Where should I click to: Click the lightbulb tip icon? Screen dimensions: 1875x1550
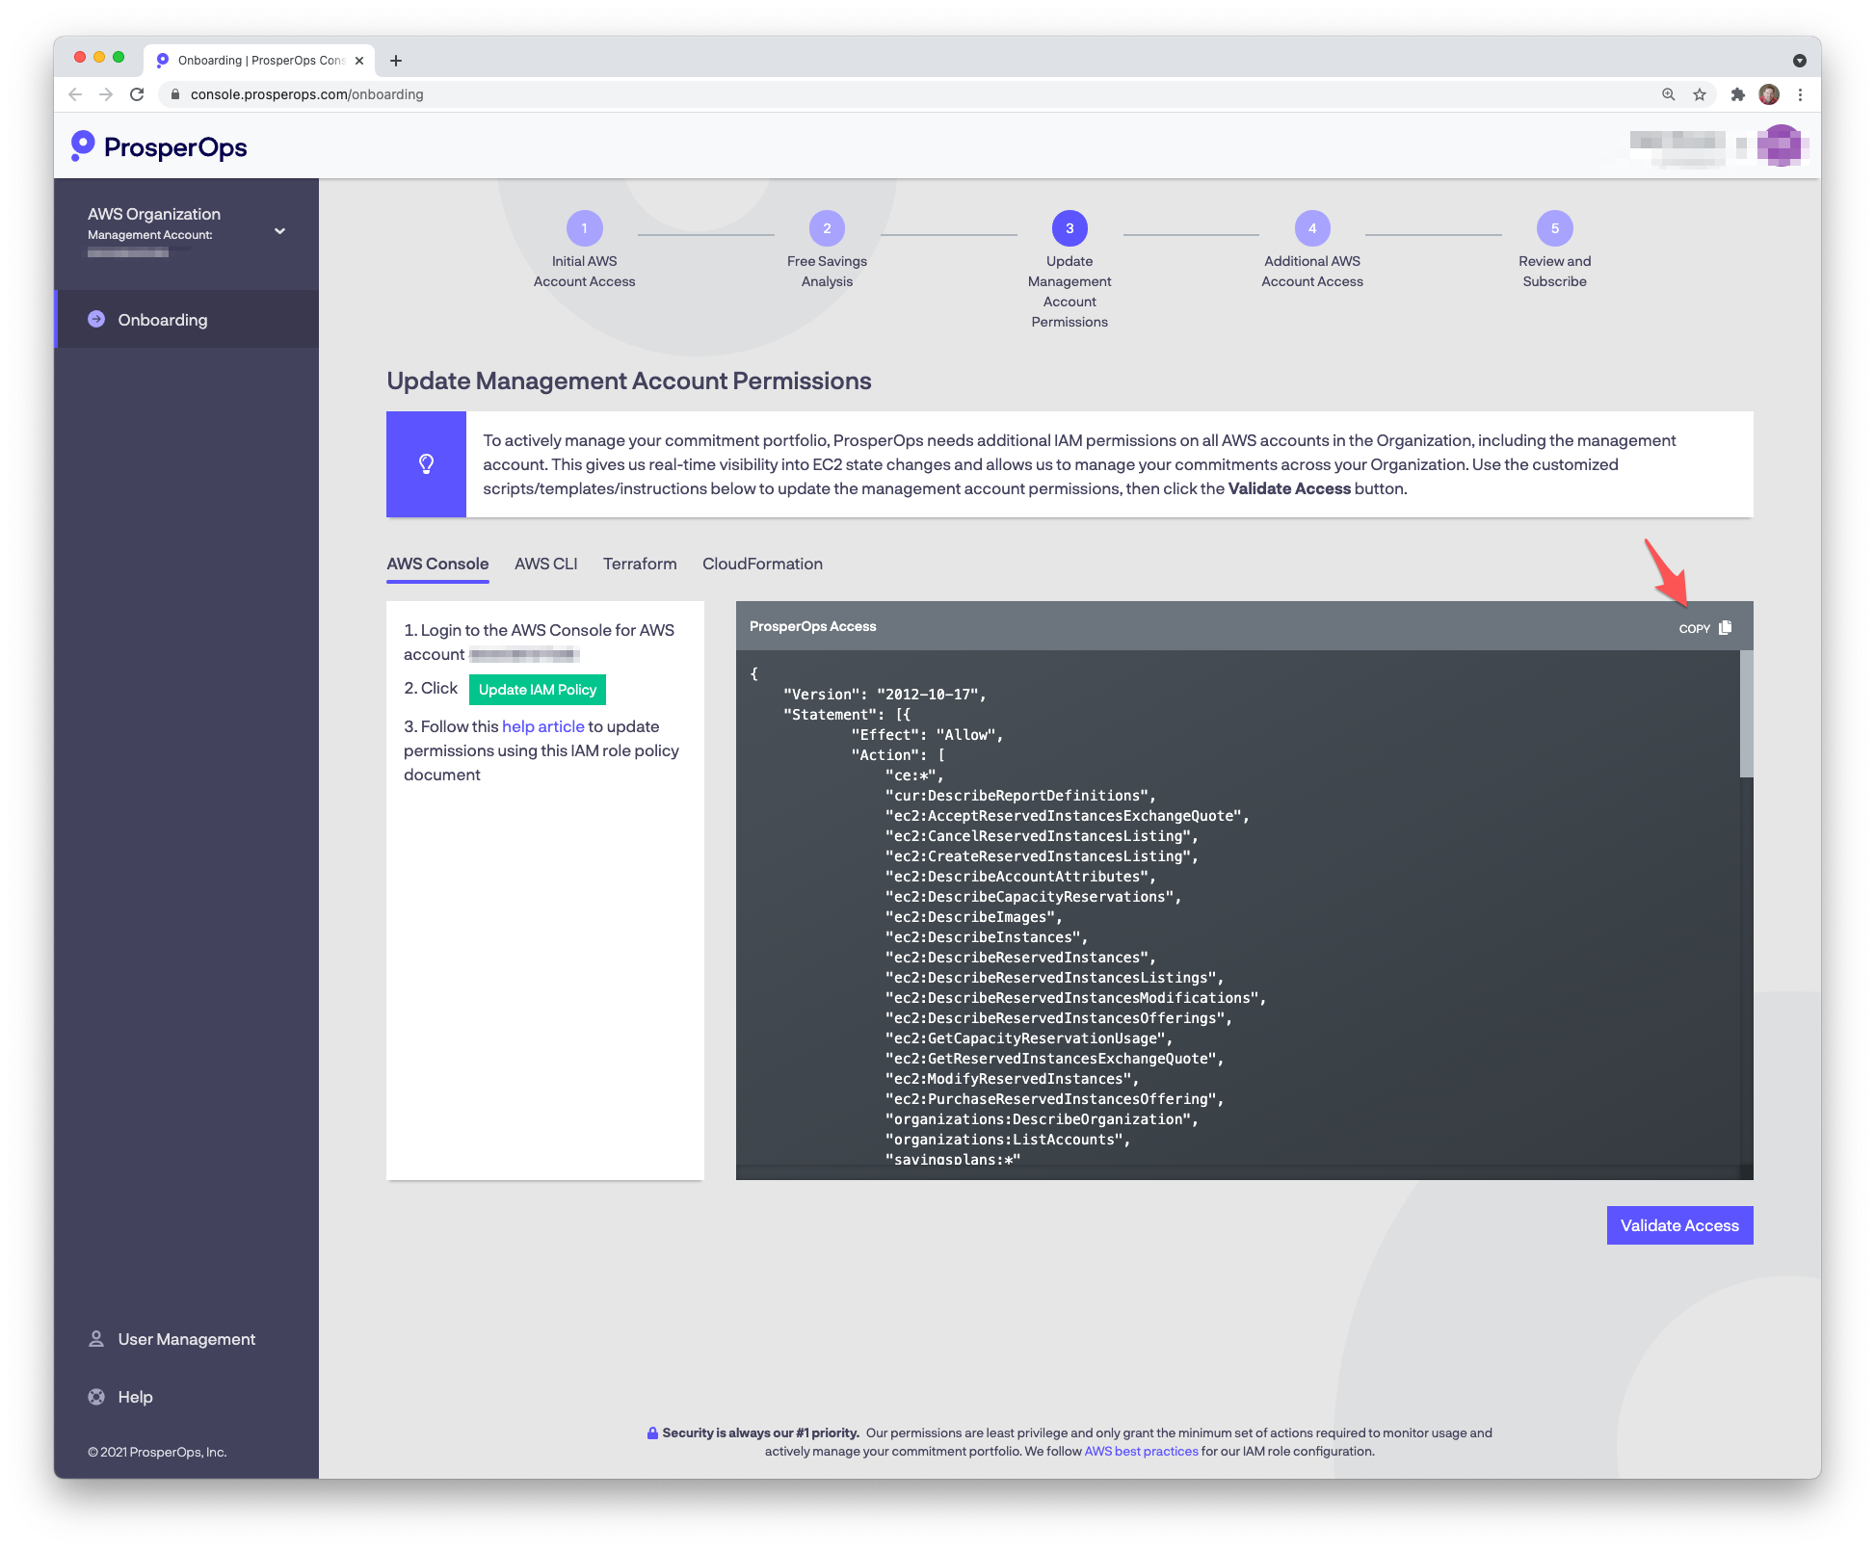tap(426, 464)
